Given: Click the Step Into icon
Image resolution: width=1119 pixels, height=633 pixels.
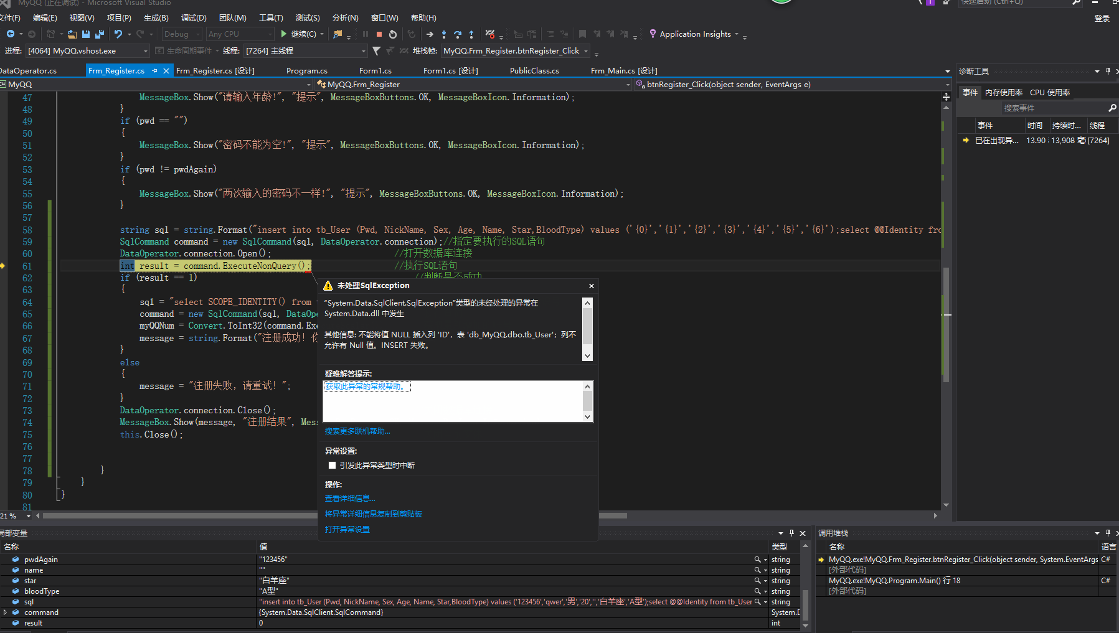Looking at the screenshot, I should [x=444, y=34].
